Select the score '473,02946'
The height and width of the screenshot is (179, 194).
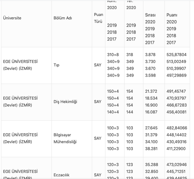(176, 165)
